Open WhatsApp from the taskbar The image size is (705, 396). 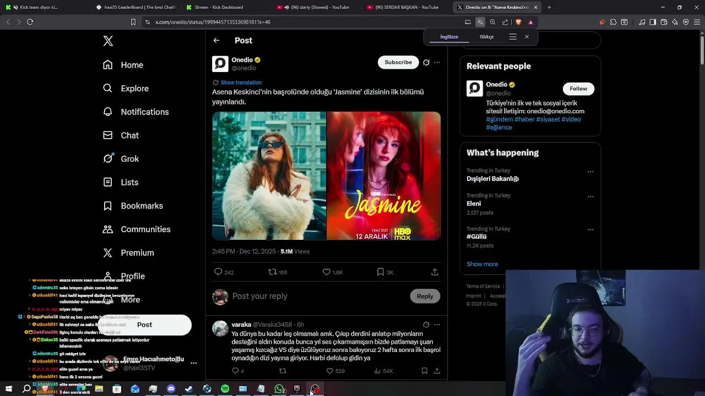[x=279, y=389]
